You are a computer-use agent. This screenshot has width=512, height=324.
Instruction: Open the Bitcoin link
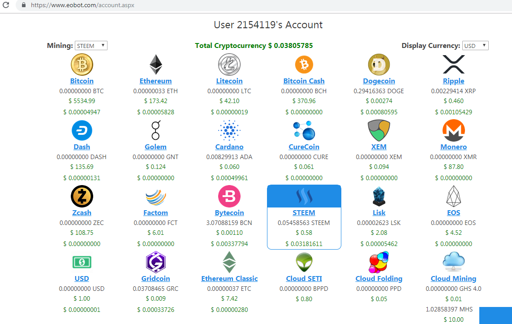[82, 81]
